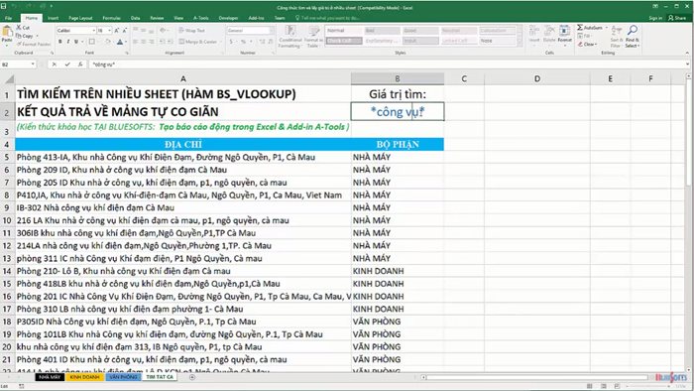694x391 pixels.
Task: Open the Calibri font name dropdown
Action: [94, 31]
